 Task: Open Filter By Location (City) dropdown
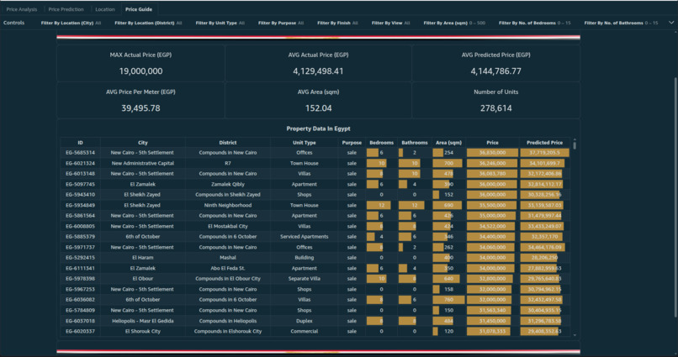[x=71, y=23]
